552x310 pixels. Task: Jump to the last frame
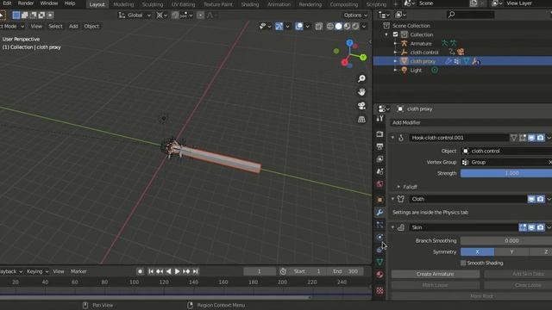(196, 271)
